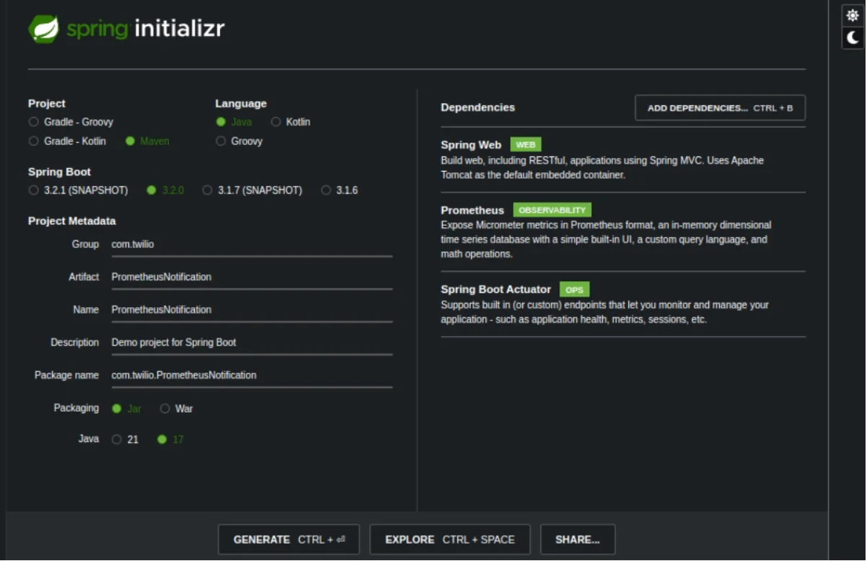Viewport: 867px width, 561px height.
Task: Select Spring Boot version 3.2.0
Action: tap(165, 190)
